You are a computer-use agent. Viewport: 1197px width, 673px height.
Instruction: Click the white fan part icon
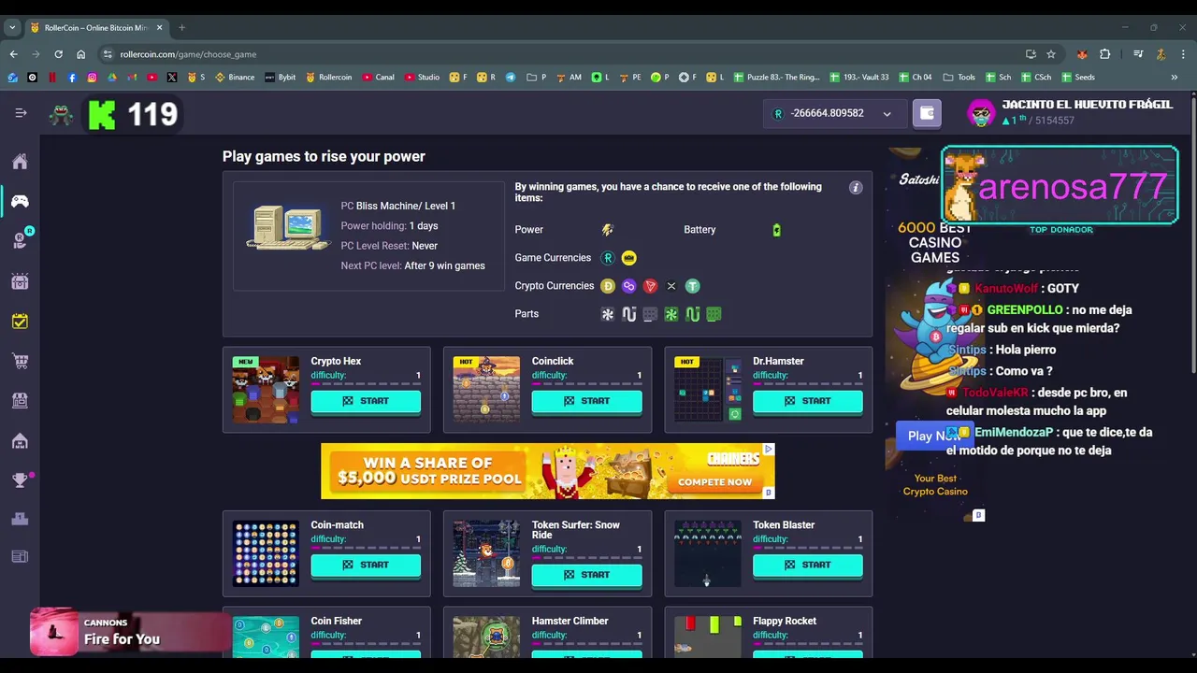pos(608,314)
